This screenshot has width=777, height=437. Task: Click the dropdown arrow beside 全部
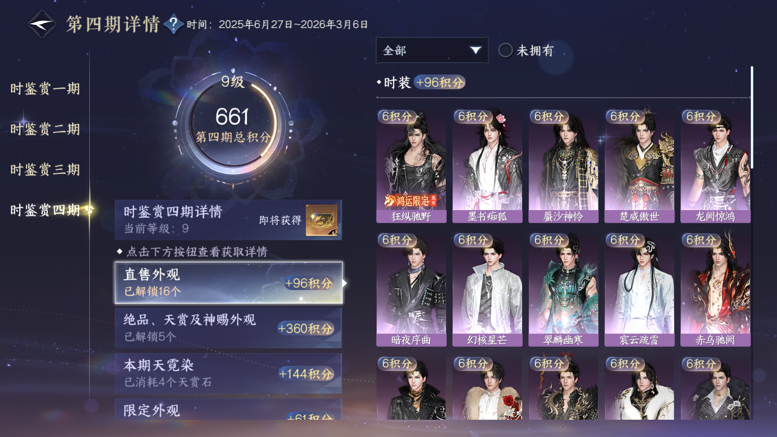475,50
